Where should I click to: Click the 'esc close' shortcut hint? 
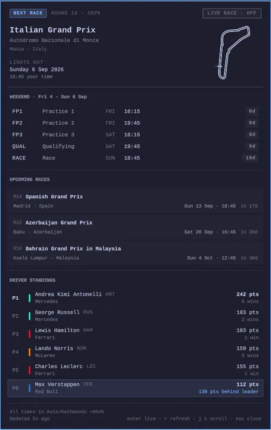coord(248,419)
